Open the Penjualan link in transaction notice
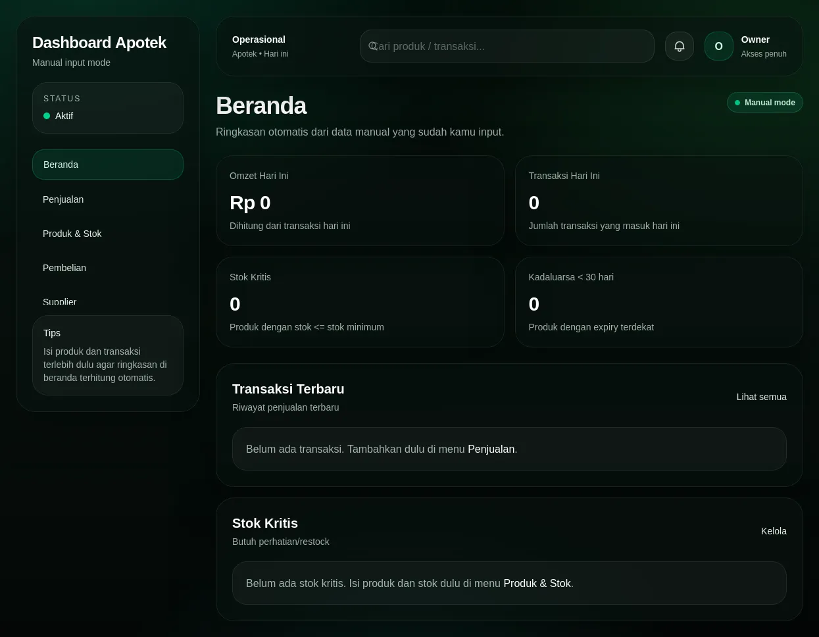 coord(491,449)
